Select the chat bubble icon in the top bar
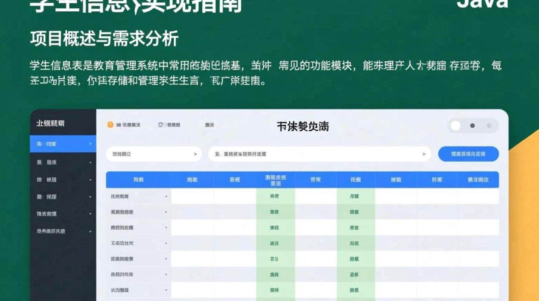The height and width of the screenshot is (301, 539). click(161, 124)
